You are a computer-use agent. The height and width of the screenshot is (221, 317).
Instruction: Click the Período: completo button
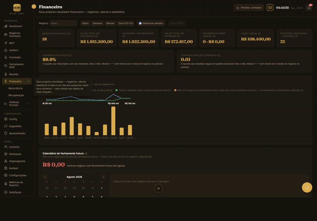(249, 8)
